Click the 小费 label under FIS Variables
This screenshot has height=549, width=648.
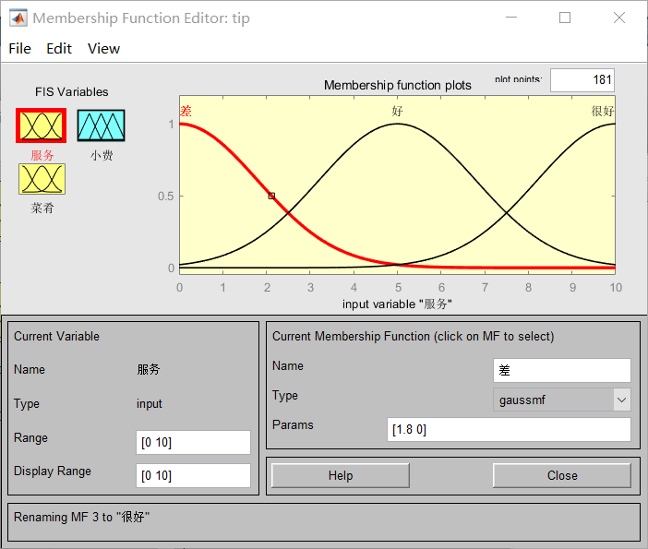tap(102, 155)
